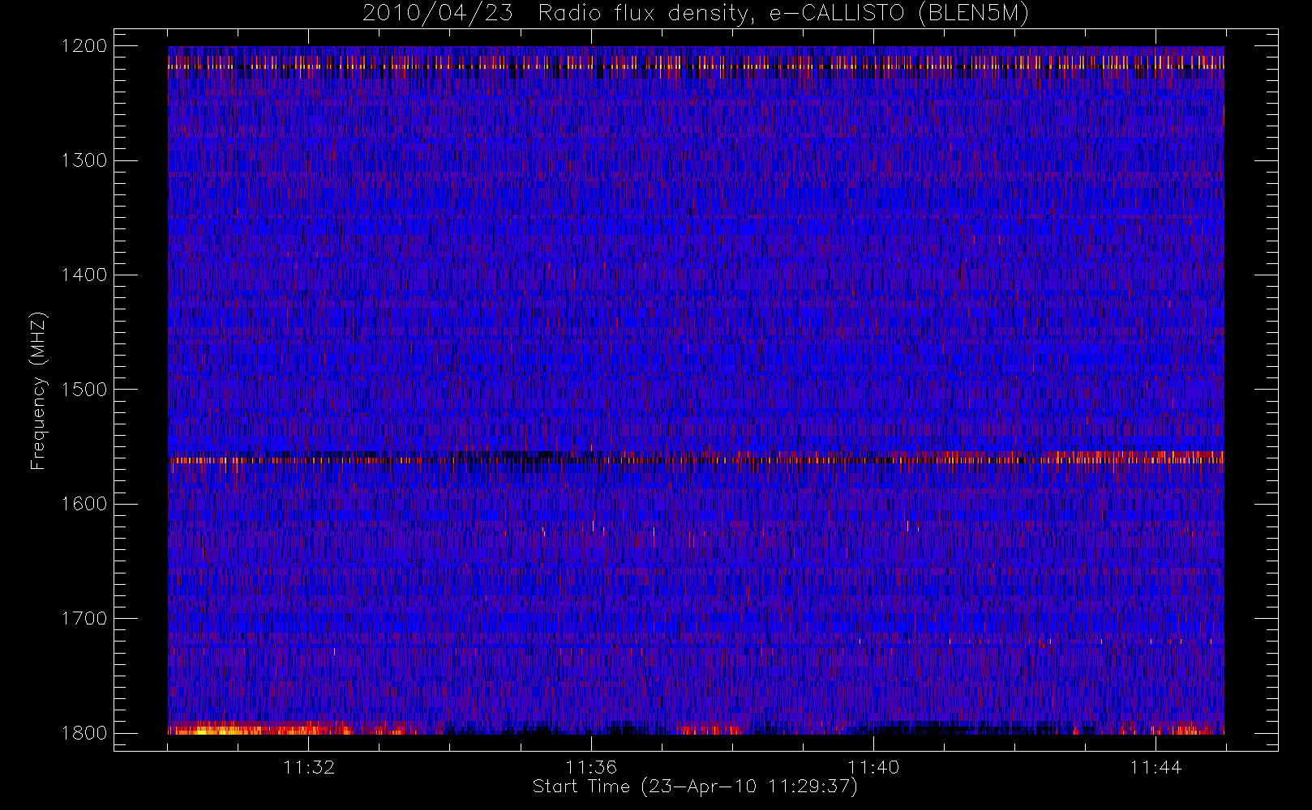Click the 'Start Time (23-Apr-10 11:29:37)' label
The width and height of the screenshot is (1312, 810).
pos(695,787)
